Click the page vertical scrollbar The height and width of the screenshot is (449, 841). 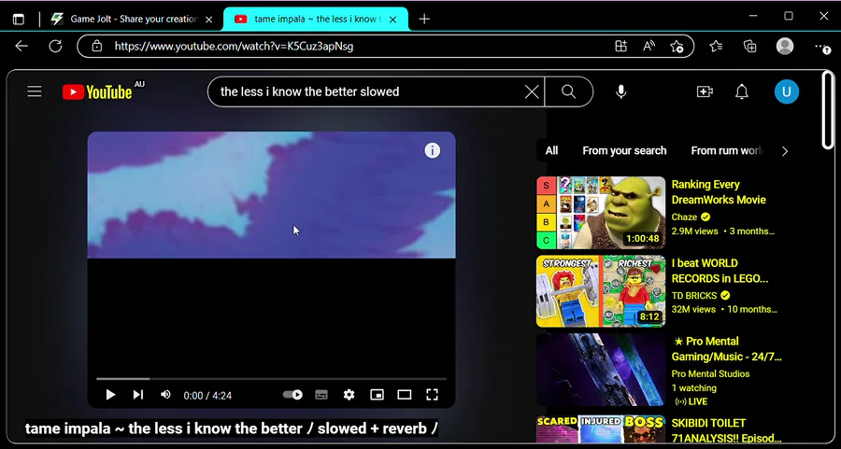coord(828,110)
